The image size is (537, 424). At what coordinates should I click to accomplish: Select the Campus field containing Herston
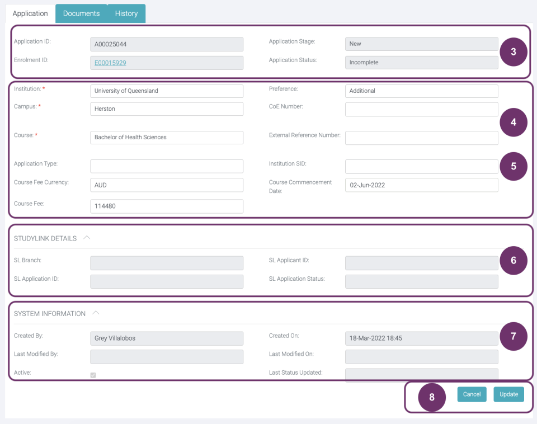tap(166, 109)
